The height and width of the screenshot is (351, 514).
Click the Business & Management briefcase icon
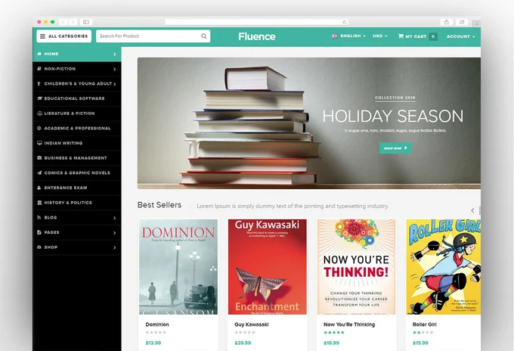click(39, 158)
